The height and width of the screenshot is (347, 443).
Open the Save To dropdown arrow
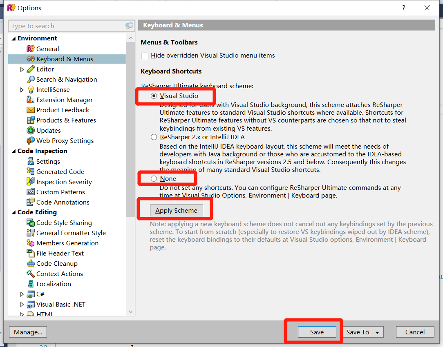click(377, 333)
